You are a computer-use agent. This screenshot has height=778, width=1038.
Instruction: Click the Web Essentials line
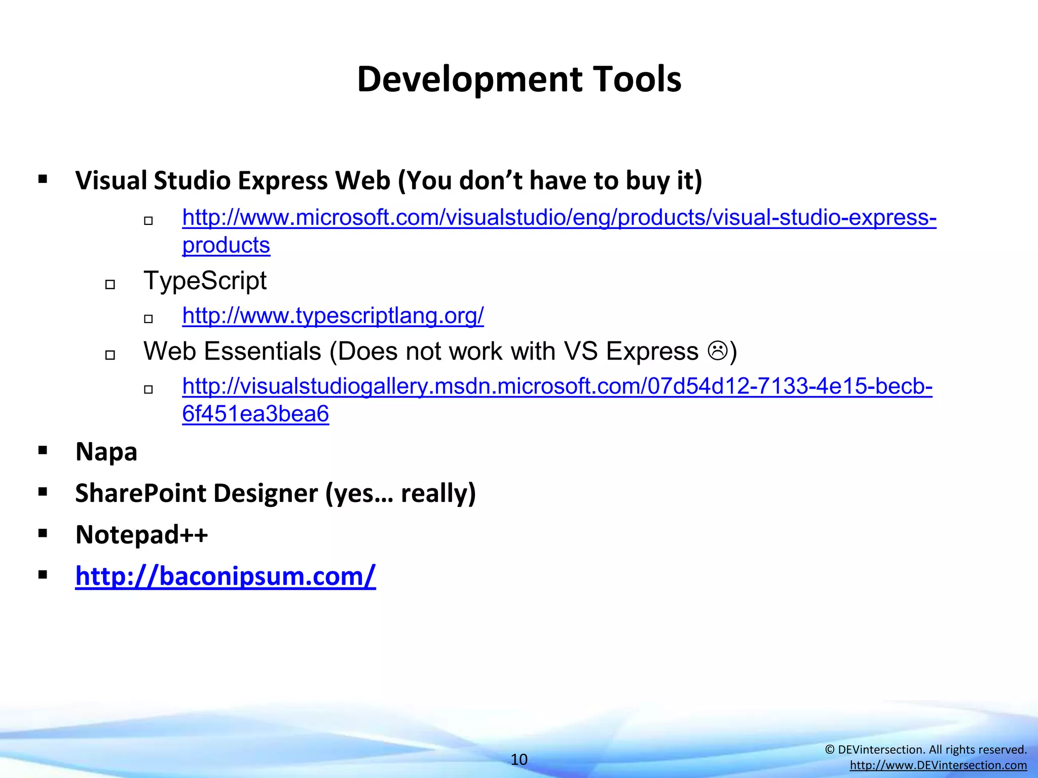pyautogui.click(x=440, y=351)
